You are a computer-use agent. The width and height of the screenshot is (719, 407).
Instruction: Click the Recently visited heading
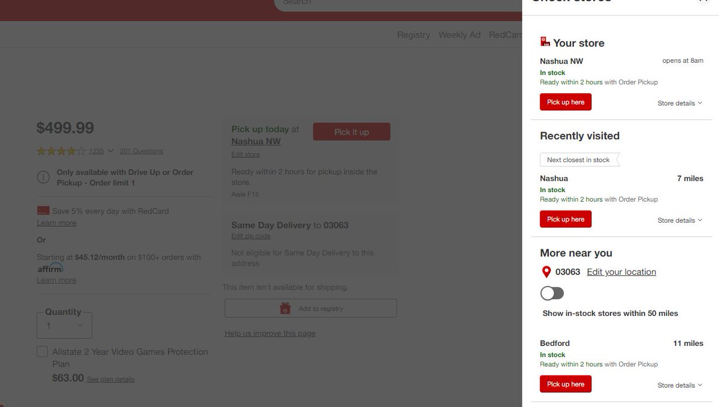pos(579,136)
